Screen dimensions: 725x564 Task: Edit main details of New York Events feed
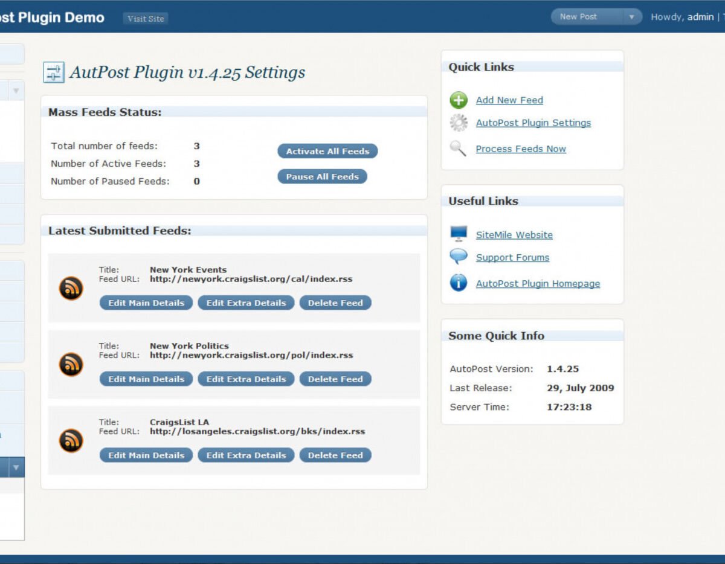(146, 303)
